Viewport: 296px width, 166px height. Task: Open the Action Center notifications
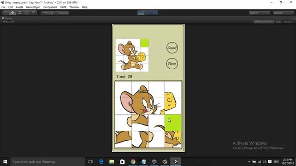(270, 162)
